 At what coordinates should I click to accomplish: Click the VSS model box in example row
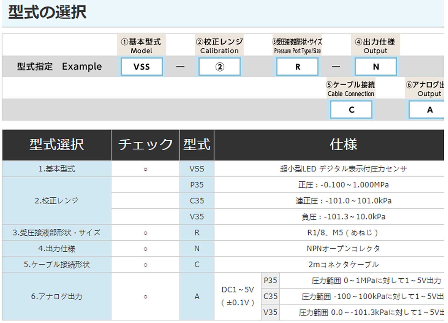point(142,67)
